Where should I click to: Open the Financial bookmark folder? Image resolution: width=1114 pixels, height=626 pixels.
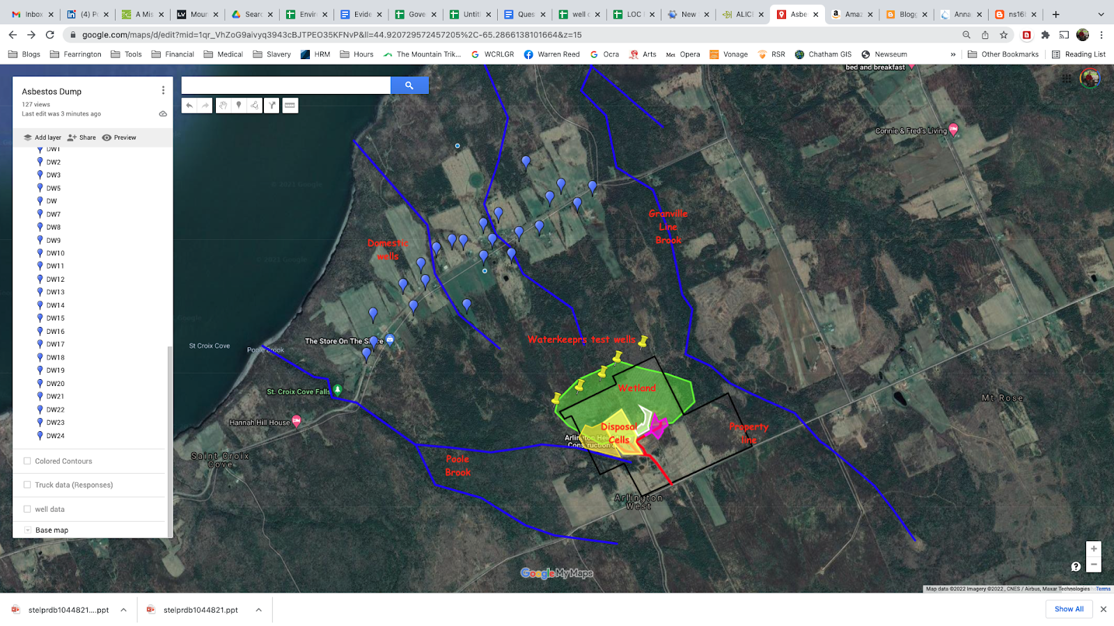(x=173, y=54)
